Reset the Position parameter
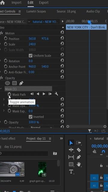Viewport: 108px width, 192px height. [62, 38]
